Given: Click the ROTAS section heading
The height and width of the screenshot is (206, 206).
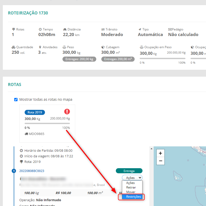Looking at the screenshot, I should coord(14,84).
